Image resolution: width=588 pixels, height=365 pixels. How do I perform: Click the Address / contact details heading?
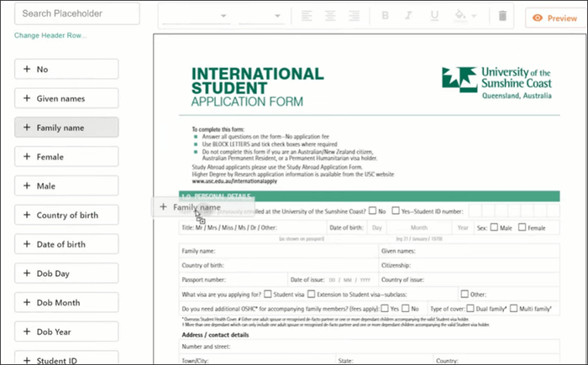click(215, 335)
